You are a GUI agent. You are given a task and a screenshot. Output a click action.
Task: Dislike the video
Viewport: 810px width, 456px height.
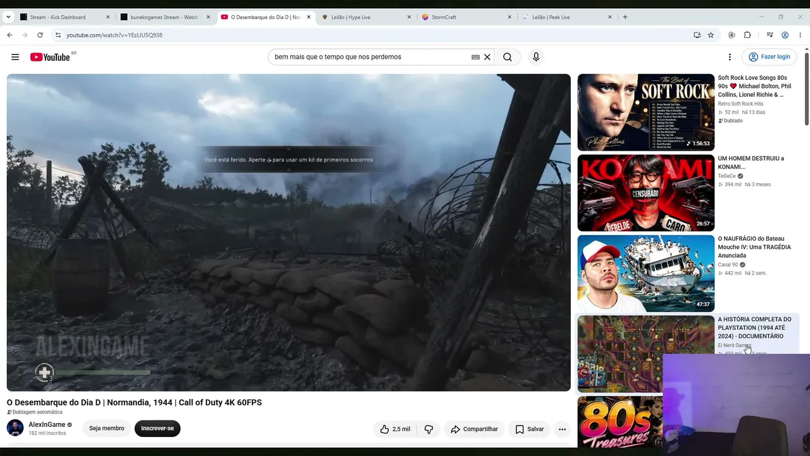[x=428, y=429]
